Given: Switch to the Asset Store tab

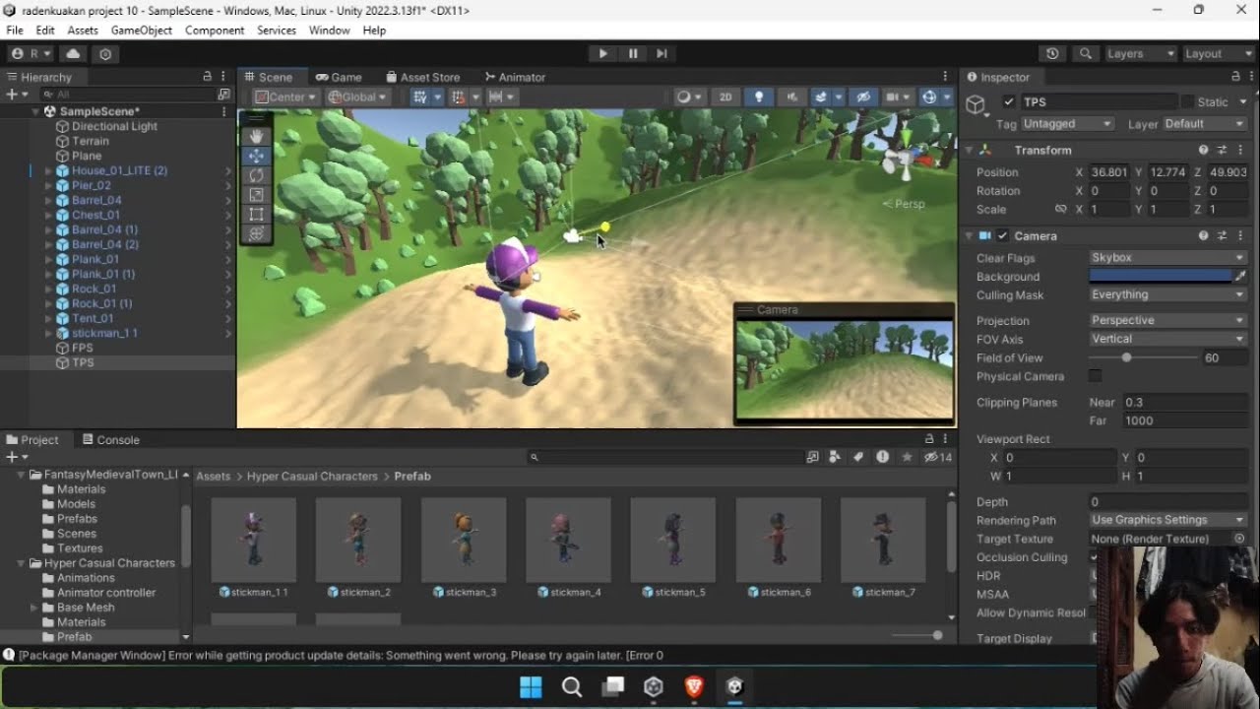Looking at the screenshot, I should point(423,77).
